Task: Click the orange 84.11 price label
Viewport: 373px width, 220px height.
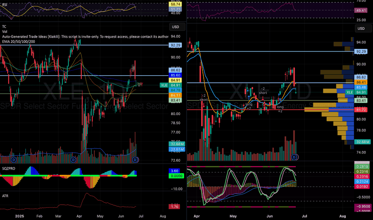Action: click(175, 95)
